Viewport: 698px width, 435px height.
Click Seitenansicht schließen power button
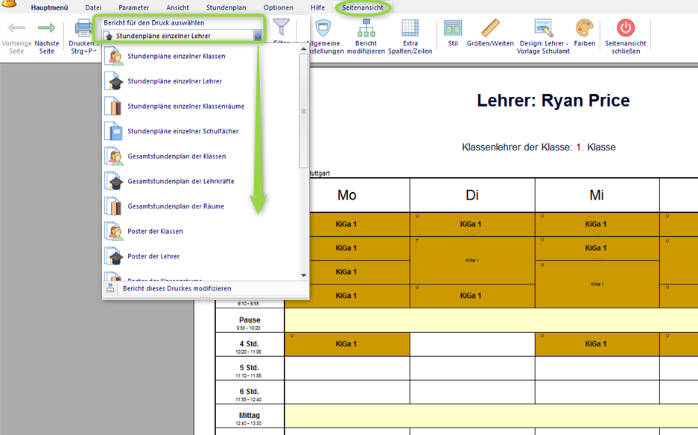tap(626, 28)
